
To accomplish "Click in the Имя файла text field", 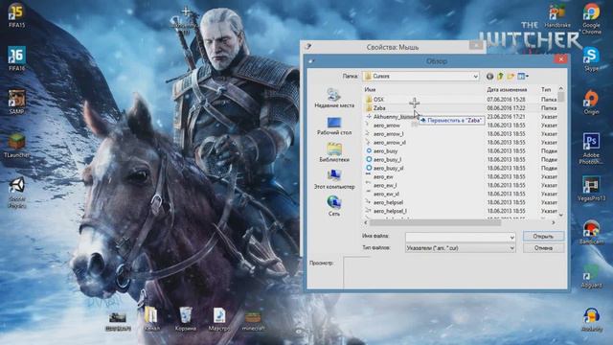I will [457, 237].
